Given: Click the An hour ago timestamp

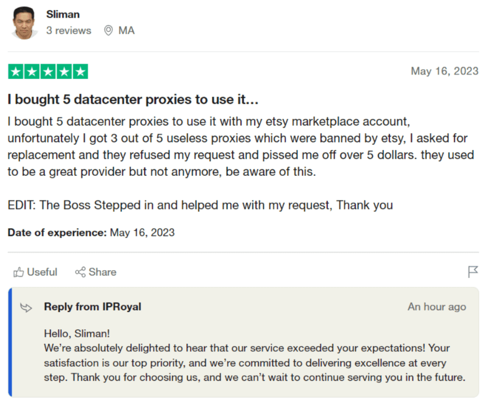Looking at the screenshot, I should pos(437,307).
